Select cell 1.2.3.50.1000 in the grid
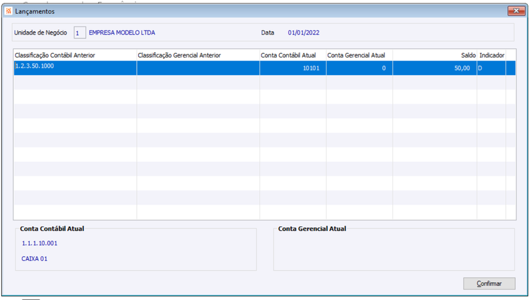This screenshot has height=300, width=531. point(75,68)
